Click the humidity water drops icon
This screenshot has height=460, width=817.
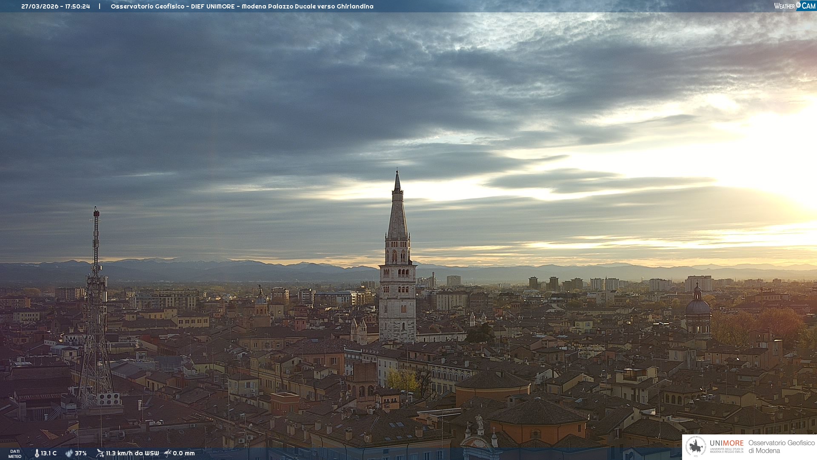click(69, 454)
